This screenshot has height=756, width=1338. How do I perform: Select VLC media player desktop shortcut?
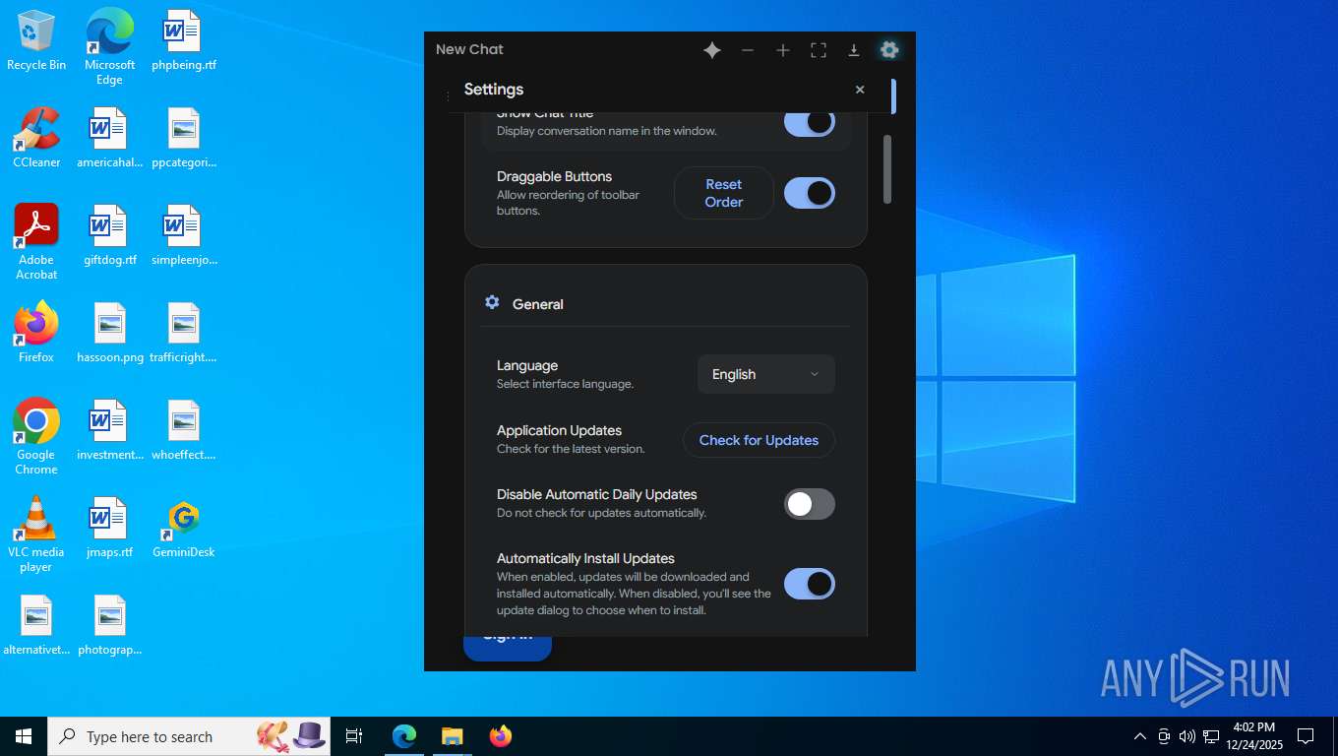pos(36,535)
